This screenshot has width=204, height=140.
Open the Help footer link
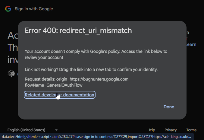tap(151, 130)
